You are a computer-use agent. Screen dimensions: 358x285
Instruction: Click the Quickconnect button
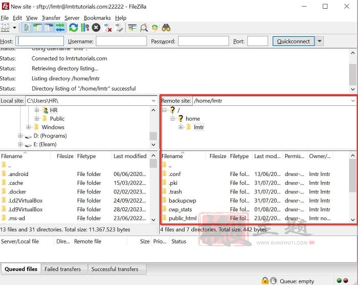(294, 41)
